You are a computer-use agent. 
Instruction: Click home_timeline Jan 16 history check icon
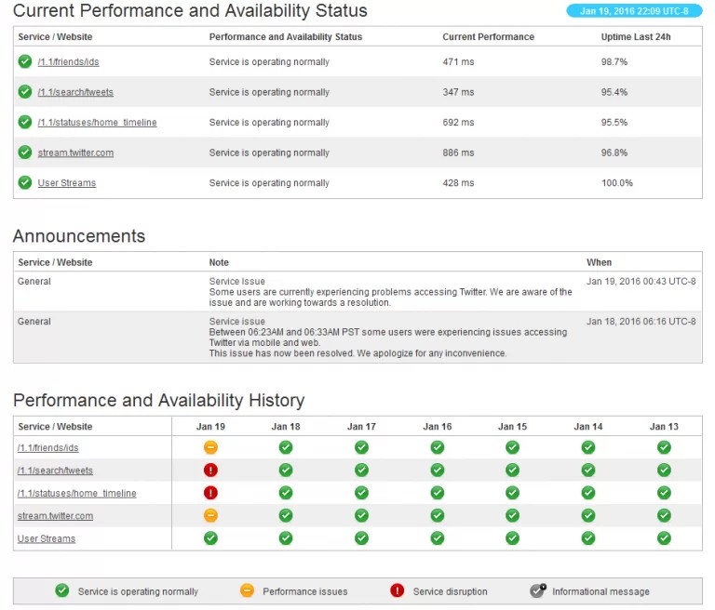coord(438,493)
